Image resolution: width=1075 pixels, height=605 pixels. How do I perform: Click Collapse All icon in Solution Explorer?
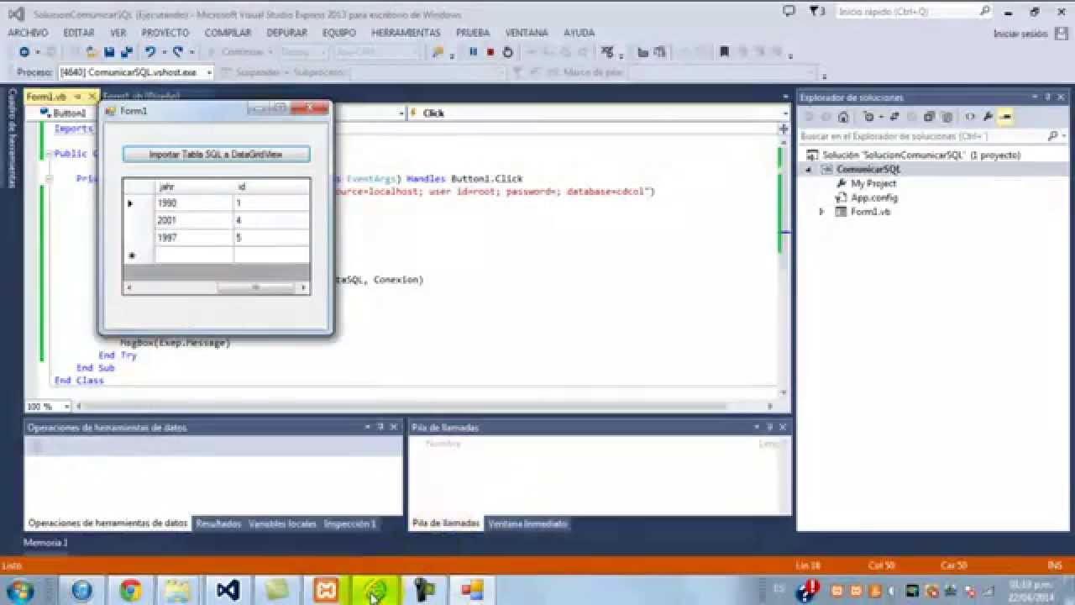point(929,117)
